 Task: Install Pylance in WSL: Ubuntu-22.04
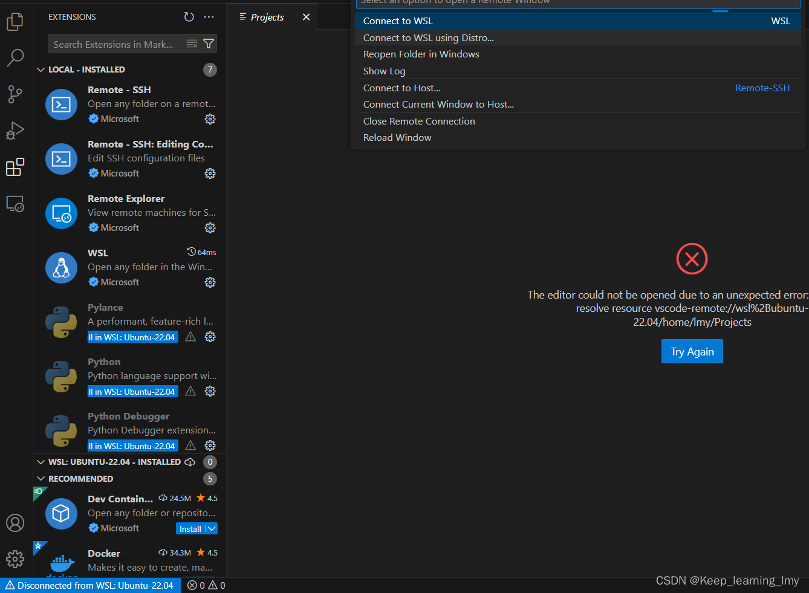tap(133, 337)
